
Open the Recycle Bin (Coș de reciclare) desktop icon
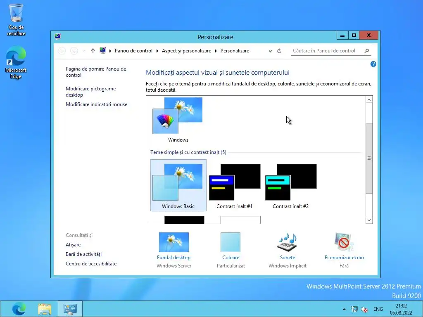click(16, 20)
